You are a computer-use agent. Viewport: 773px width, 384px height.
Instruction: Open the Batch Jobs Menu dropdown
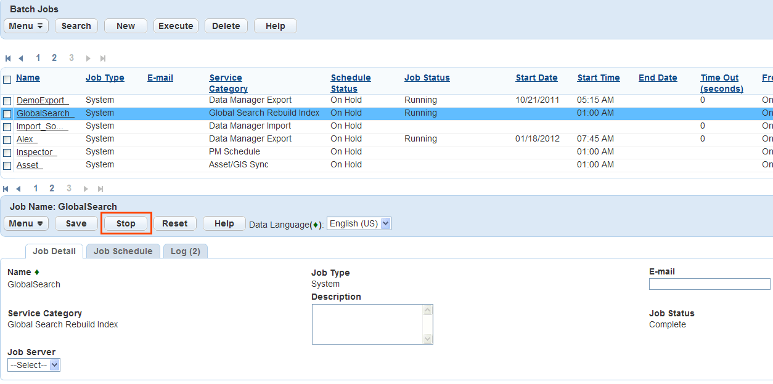tap(26, 26)
